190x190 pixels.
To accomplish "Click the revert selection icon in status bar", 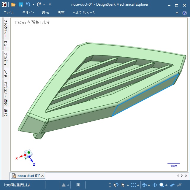I will (116, 185).
